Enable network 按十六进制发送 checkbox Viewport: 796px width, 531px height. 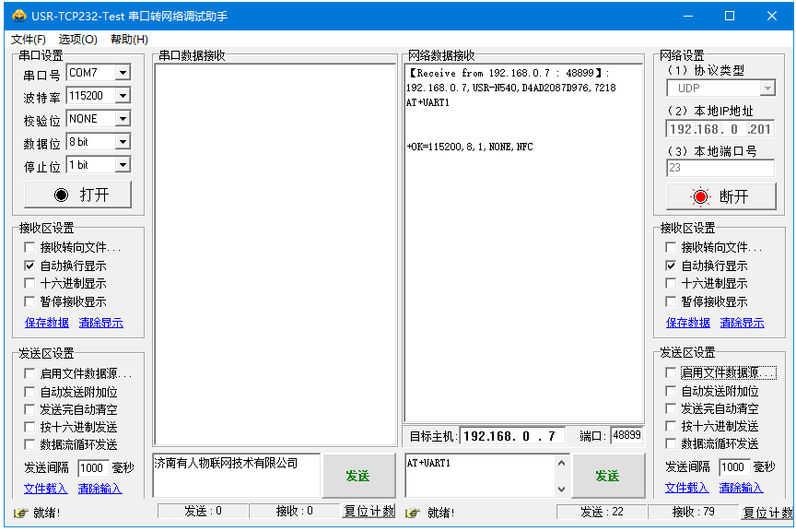tap(671, 426)
